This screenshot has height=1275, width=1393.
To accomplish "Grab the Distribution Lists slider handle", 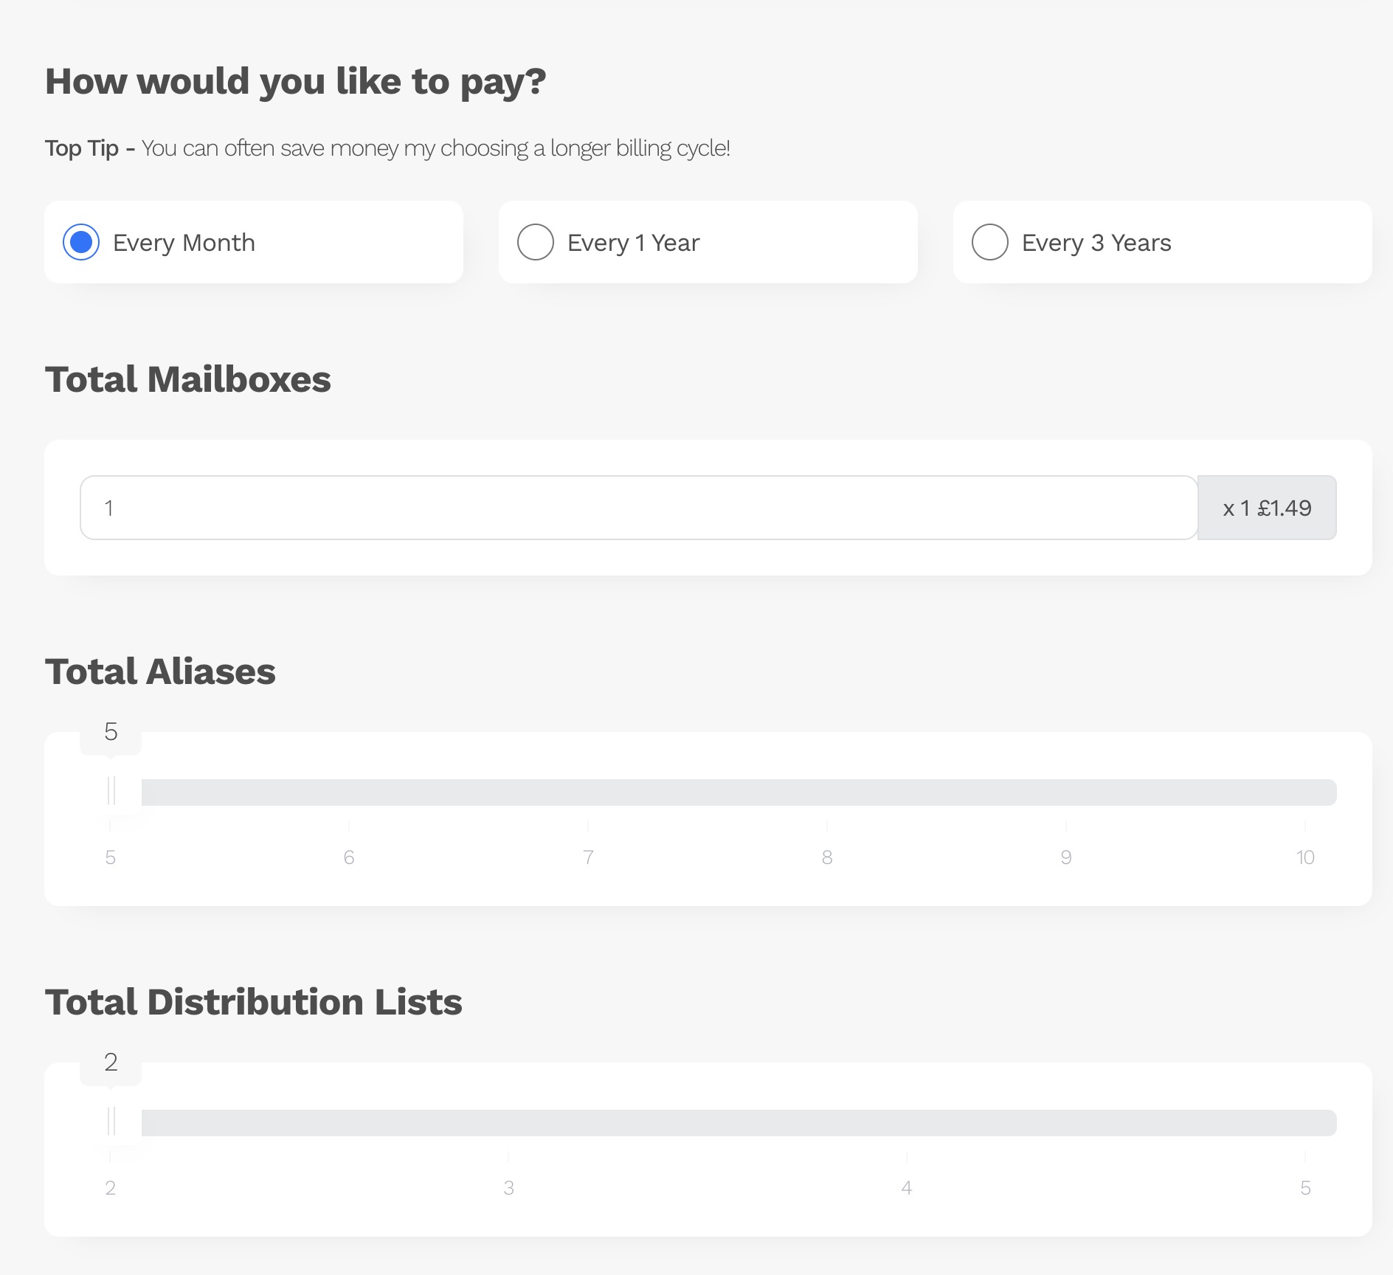I will click(111, 1122).
